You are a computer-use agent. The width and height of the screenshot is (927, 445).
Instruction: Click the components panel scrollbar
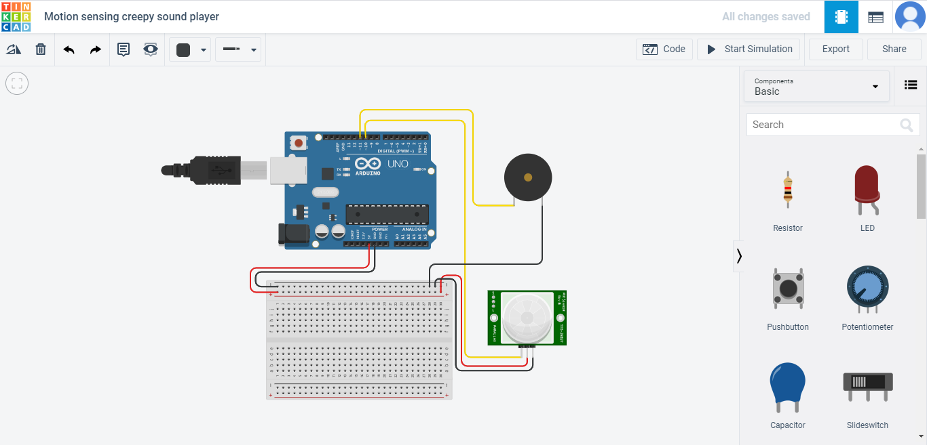921,186
